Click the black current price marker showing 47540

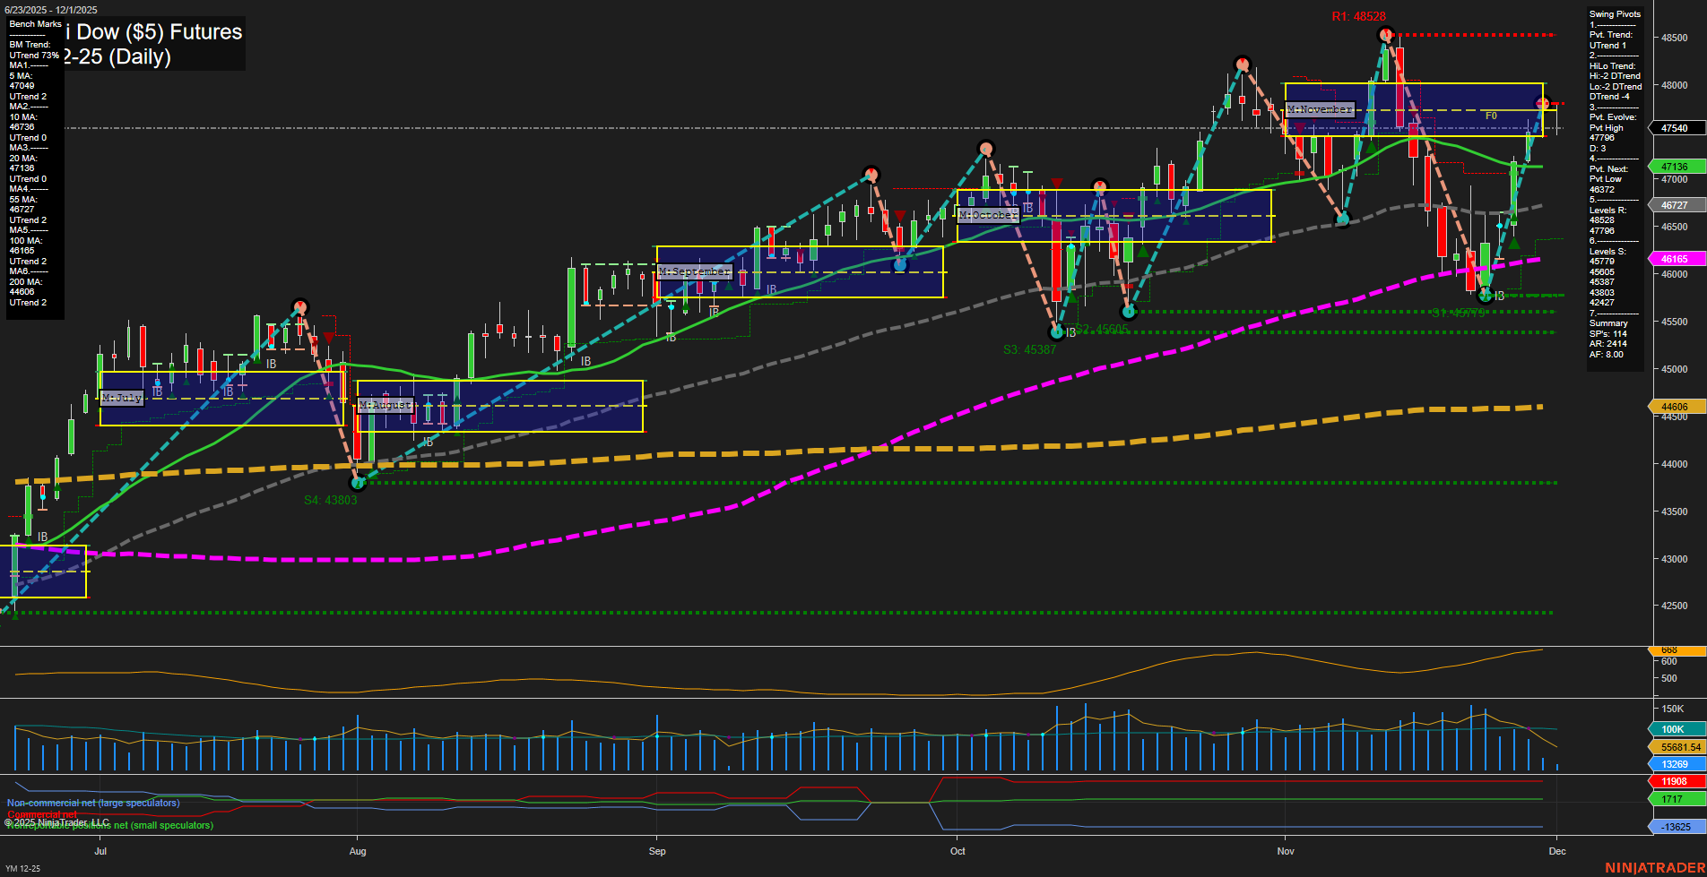click(1673, 127)
